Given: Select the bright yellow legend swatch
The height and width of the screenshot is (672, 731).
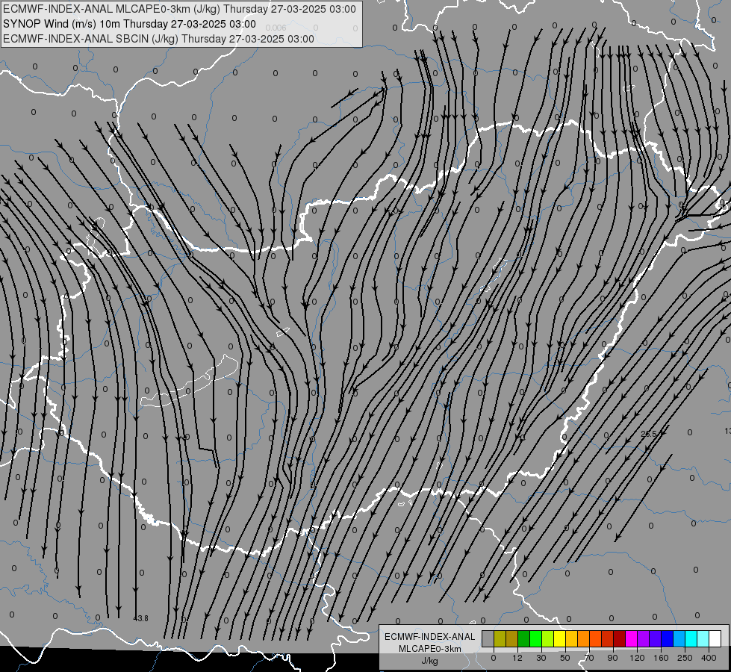Looking at the screenshot, I should (x=560, y=638).
